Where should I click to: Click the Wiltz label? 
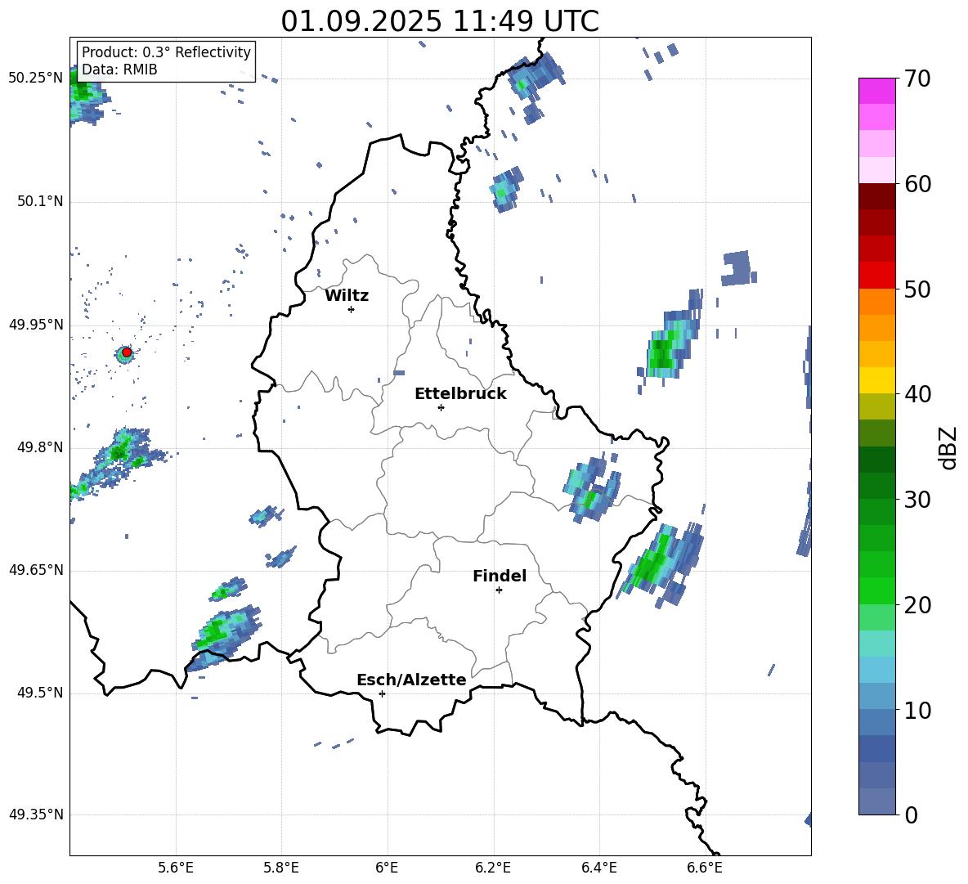[x=347, y=296]
